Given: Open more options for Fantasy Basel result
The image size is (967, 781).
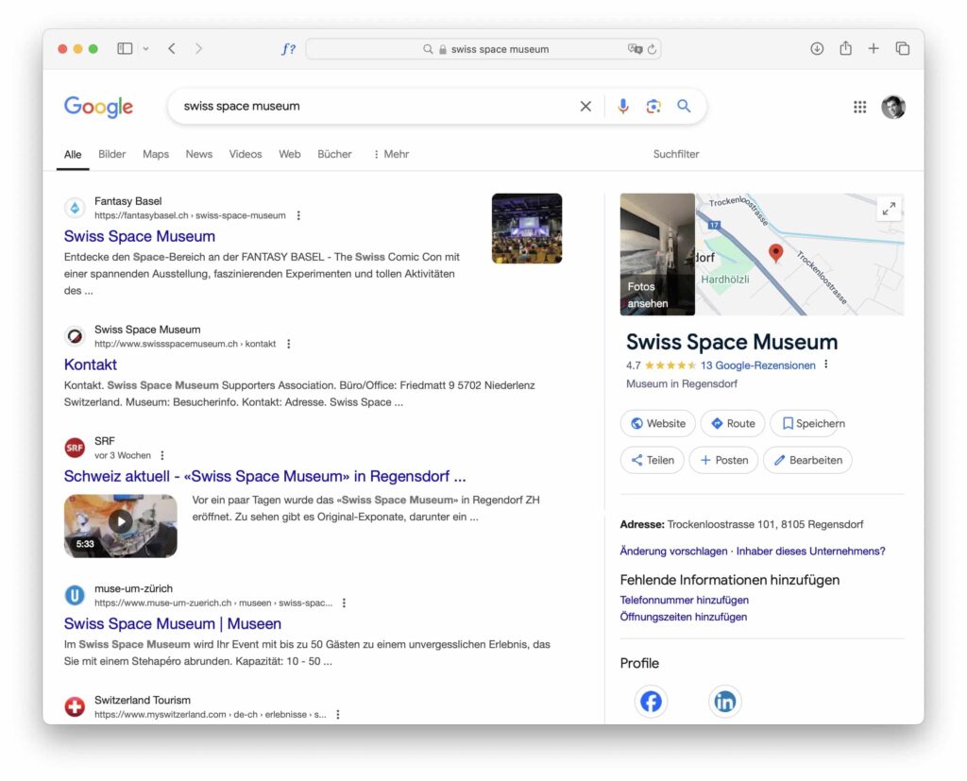Looking at the screenshot, I should pos(298,215).
